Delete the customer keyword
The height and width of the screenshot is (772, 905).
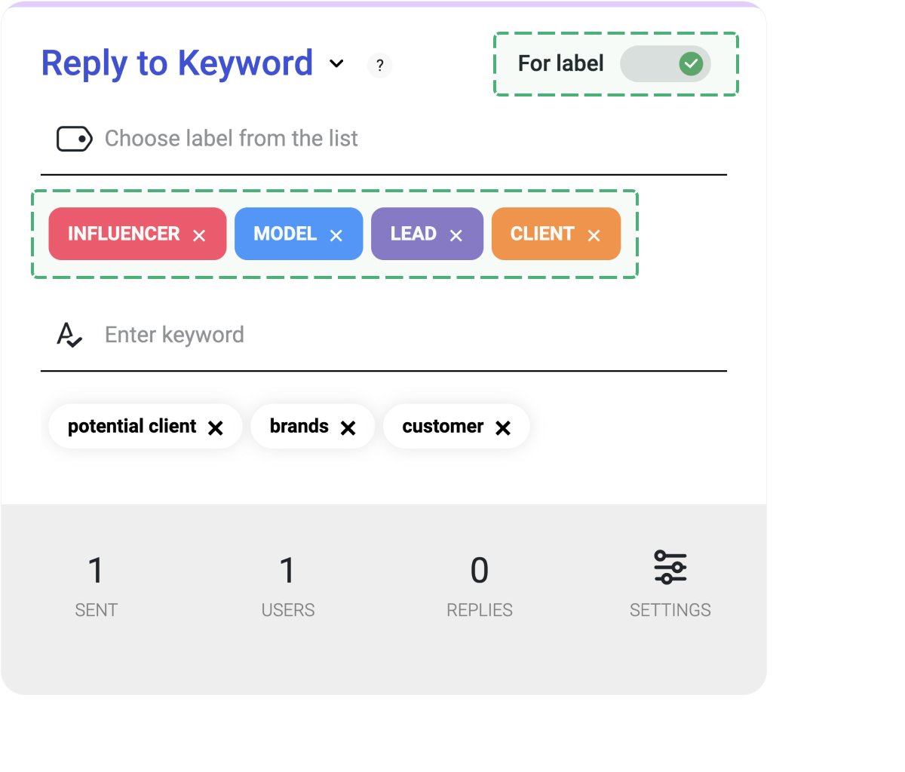503,428
